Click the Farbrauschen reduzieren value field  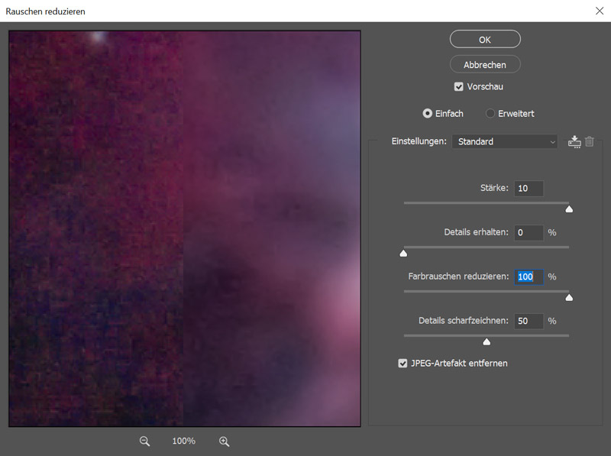click(529, 277)
